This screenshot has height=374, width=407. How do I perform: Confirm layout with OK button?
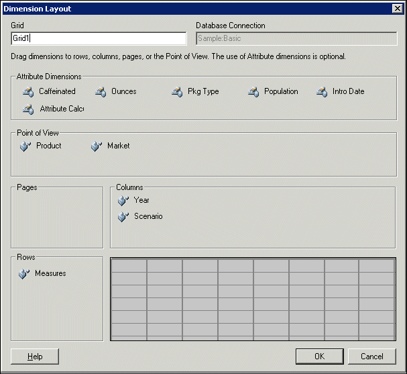point(320,357)
